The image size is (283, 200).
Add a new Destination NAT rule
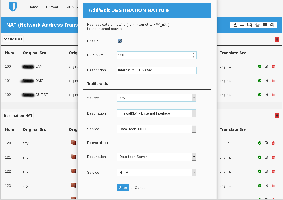point(277,116)
